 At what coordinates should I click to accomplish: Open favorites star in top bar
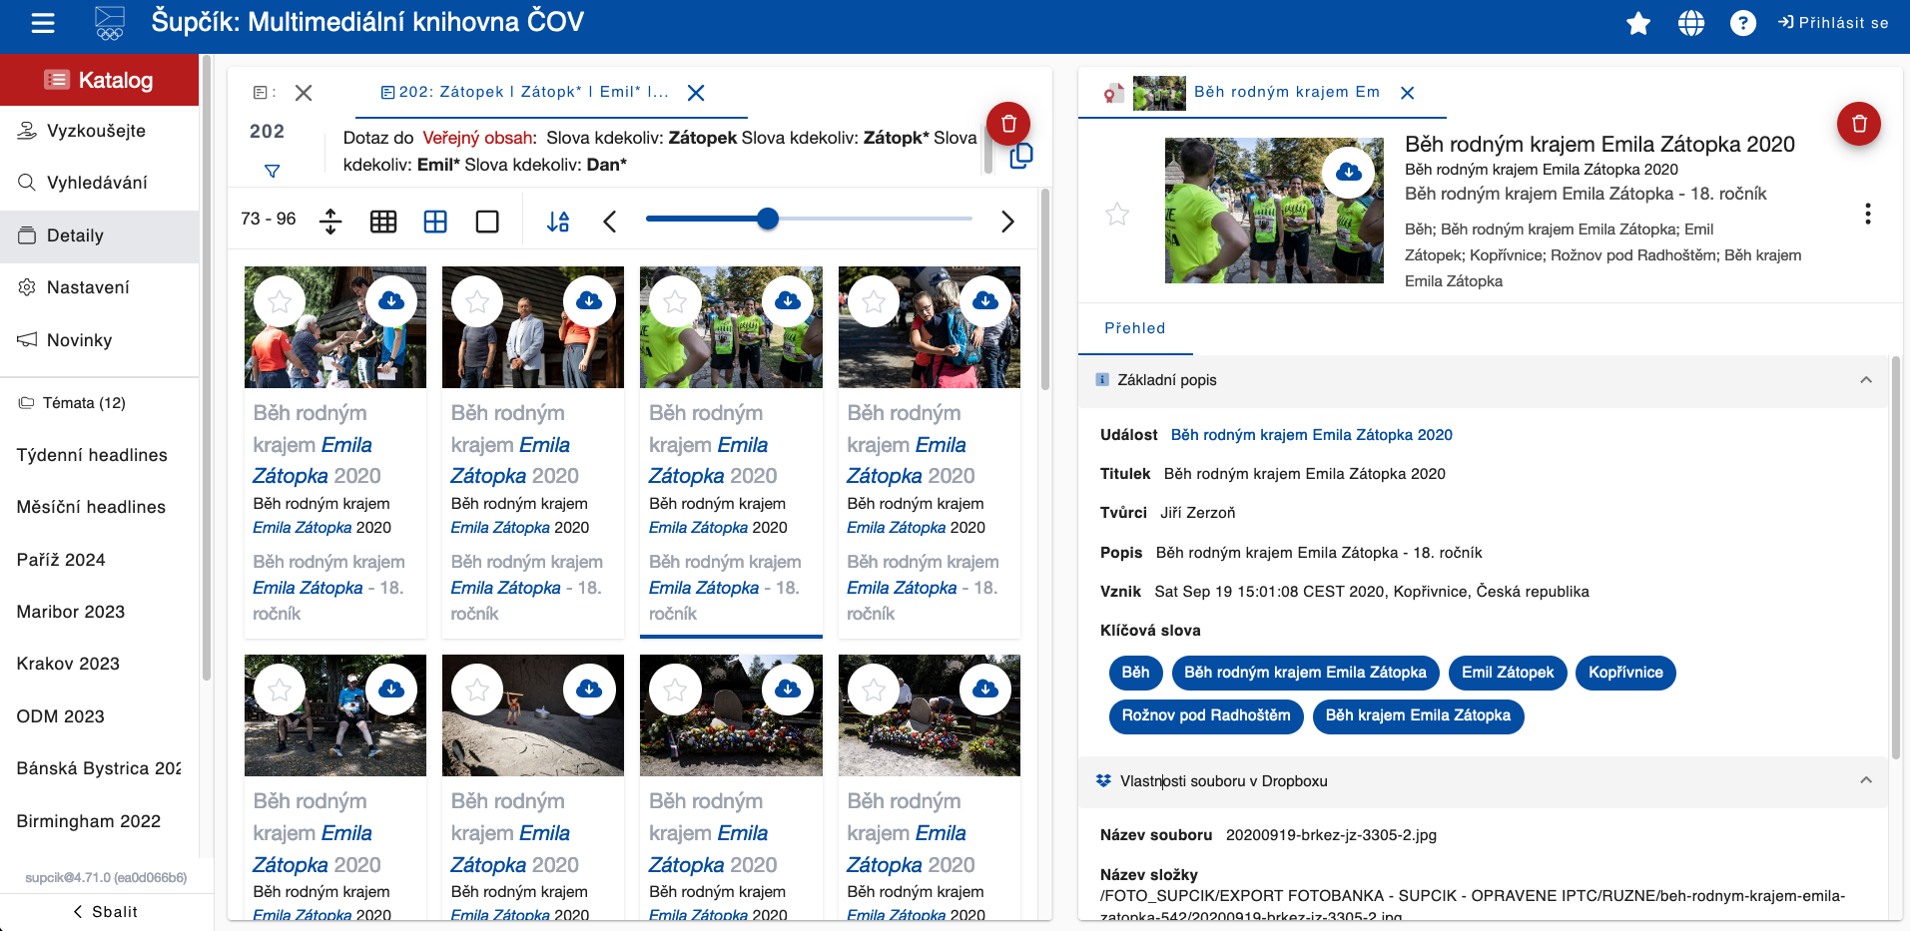click(x=1638, y=23)
